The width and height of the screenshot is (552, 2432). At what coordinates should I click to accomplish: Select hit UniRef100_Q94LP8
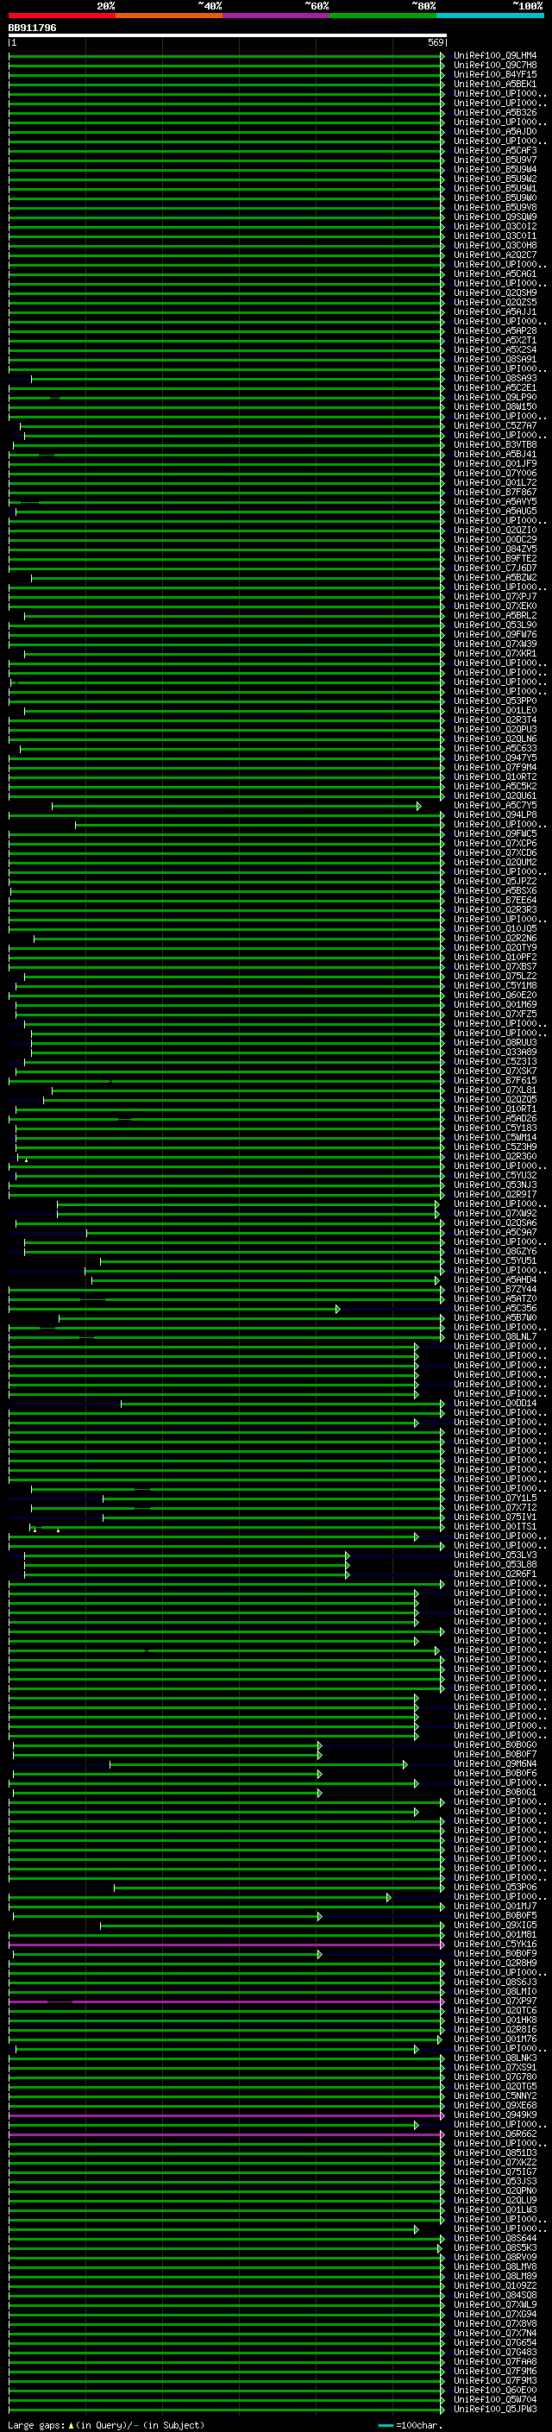click(495, 814)
